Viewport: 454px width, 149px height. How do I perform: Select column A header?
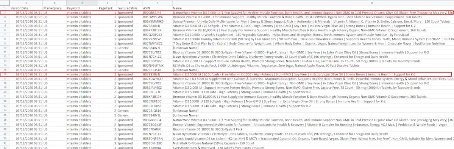27,3
